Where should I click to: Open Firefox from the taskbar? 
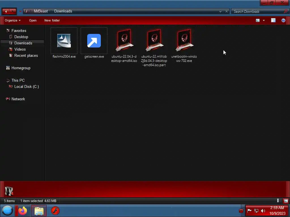tap(23, 211)
